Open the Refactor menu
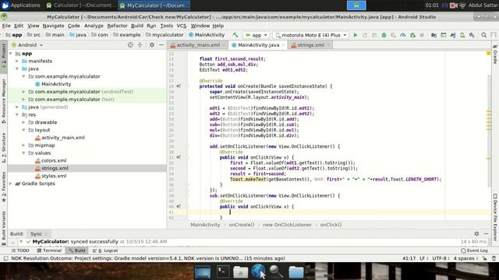The height and width of the screenshot is (280, 499). click(x=117, y=26)
